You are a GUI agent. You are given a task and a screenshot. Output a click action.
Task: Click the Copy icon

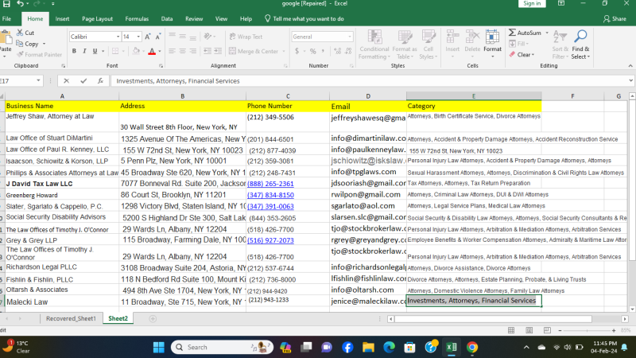point(19,44)
